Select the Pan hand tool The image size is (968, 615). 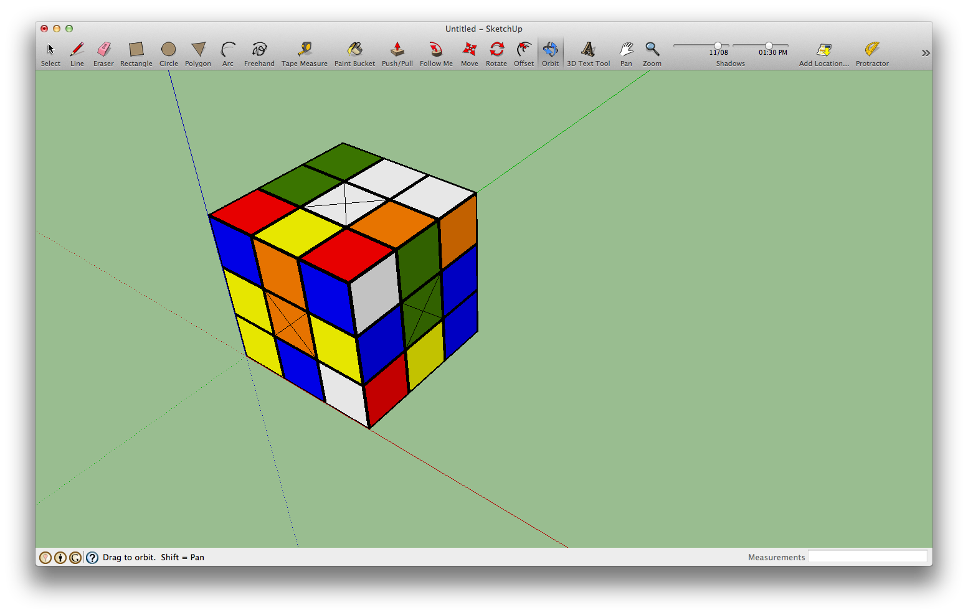point(626,54)
